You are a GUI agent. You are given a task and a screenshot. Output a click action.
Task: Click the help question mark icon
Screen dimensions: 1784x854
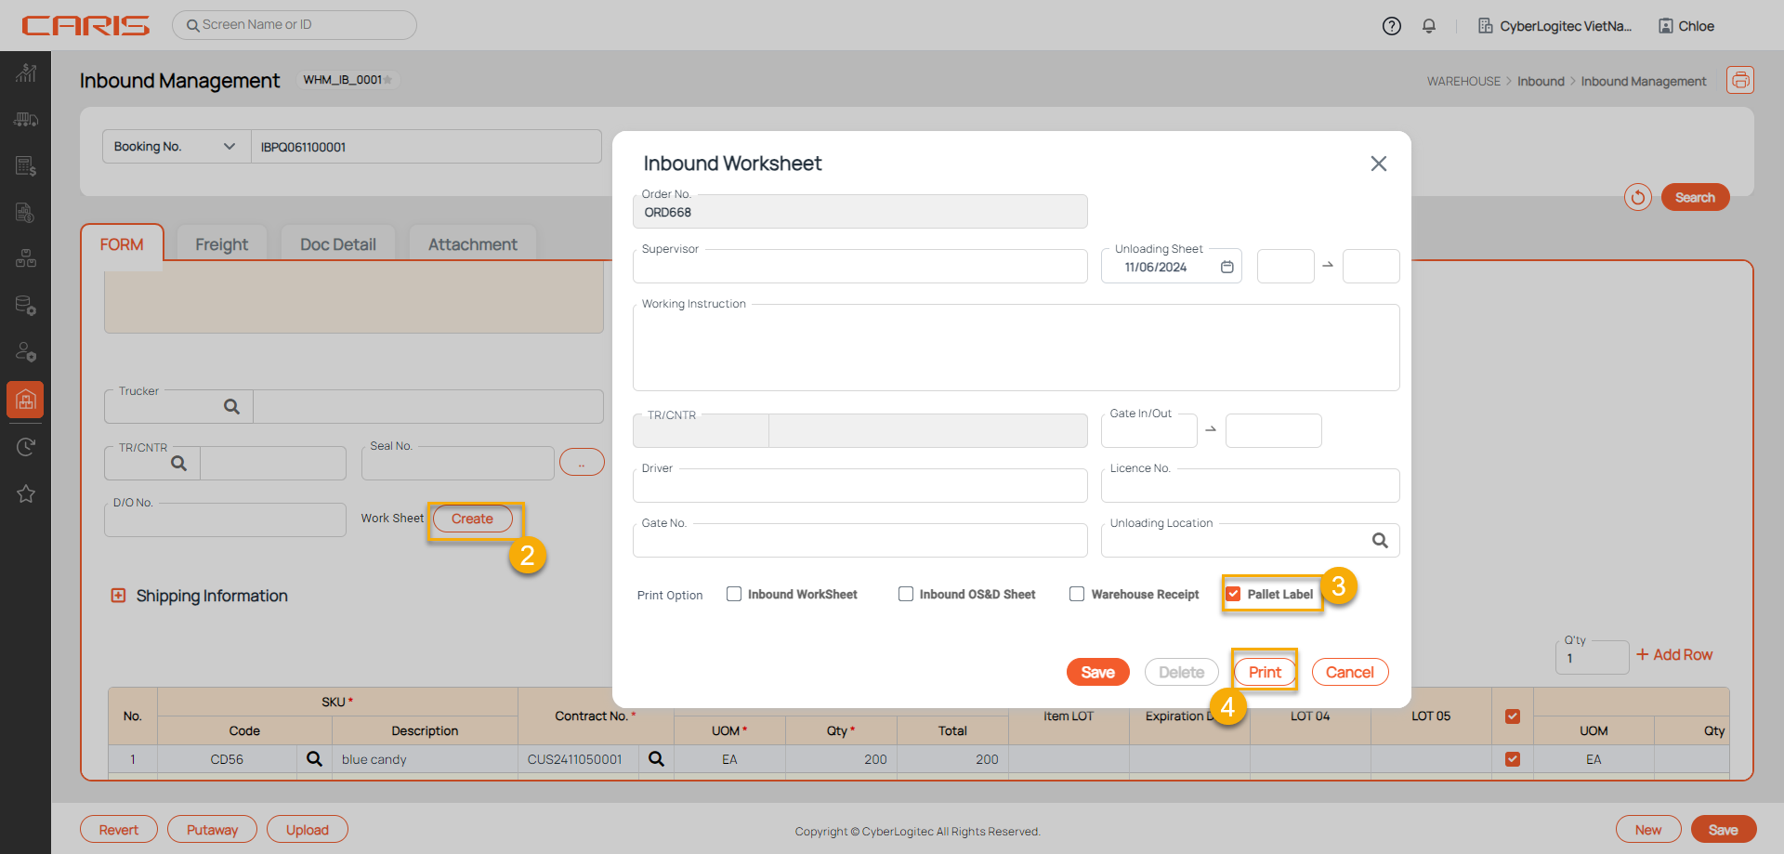1391,26
